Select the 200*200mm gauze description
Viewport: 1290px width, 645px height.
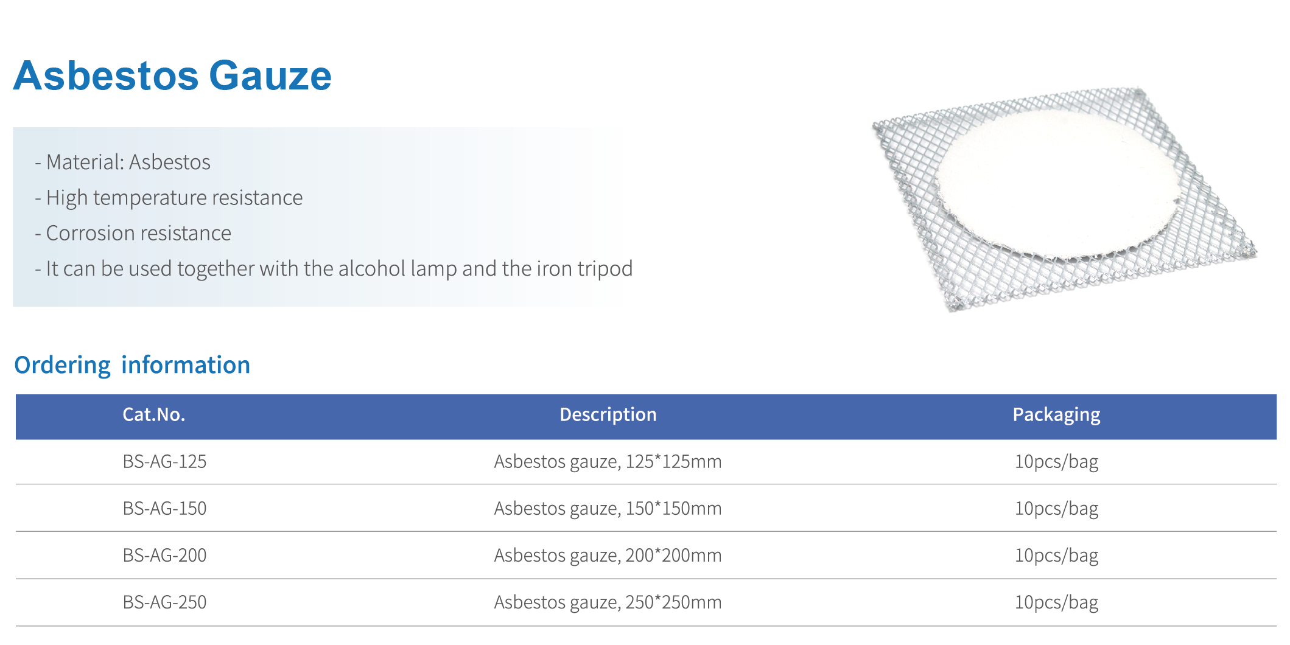[608, 556]
